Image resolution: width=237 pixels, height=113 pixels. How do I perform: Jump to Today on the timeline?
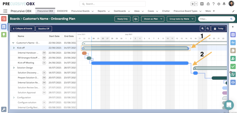(218, 28)
